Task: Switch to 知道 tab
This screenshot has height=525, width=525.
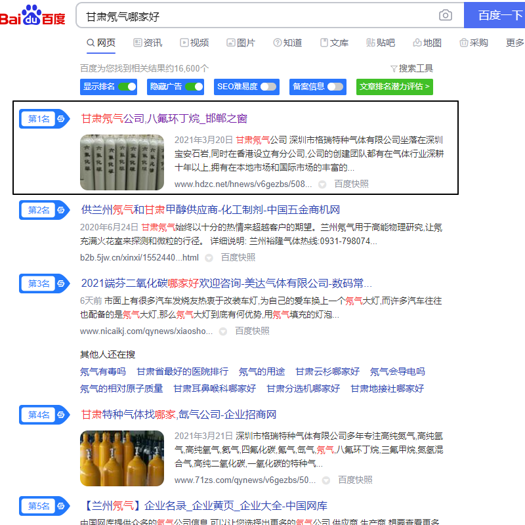Action: pos(287,43)
